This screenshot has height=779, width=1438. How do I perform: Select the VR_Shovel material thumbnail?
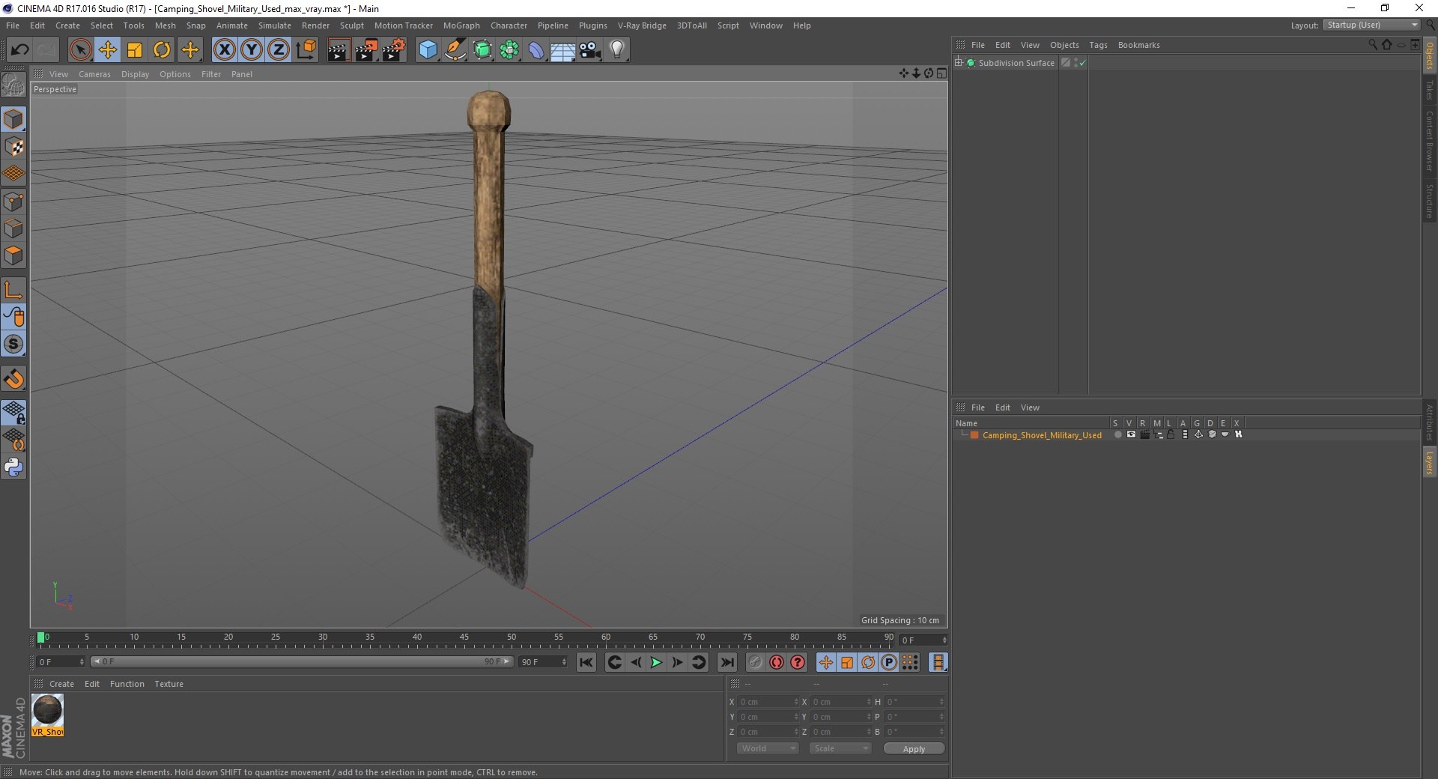(x=47, y=715)
